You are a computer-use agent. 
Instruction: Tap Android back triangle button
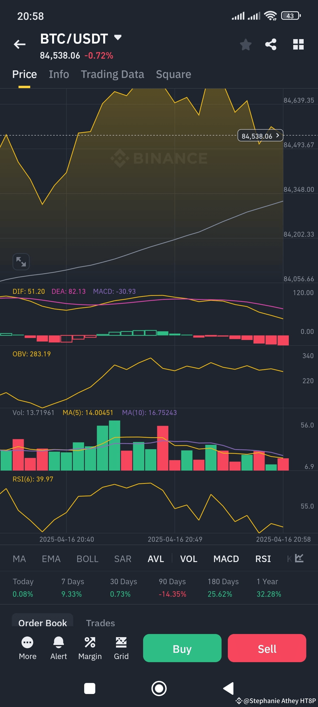(229, 688)
